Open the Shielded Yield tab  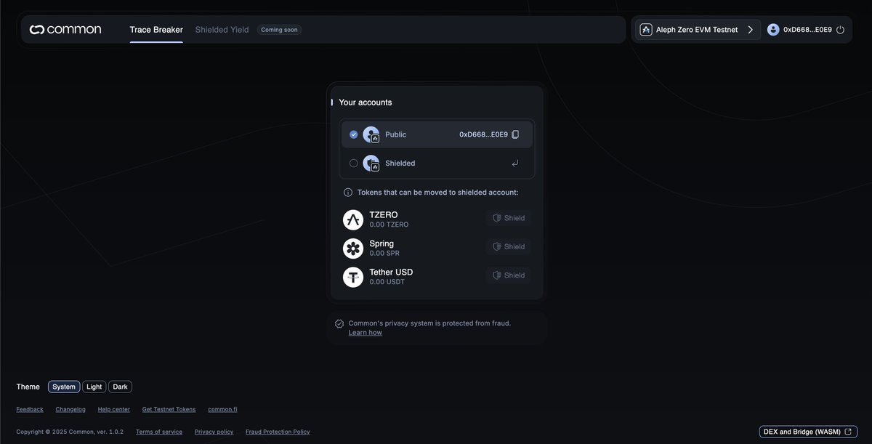pyautogui.click(x=222, y=30)
